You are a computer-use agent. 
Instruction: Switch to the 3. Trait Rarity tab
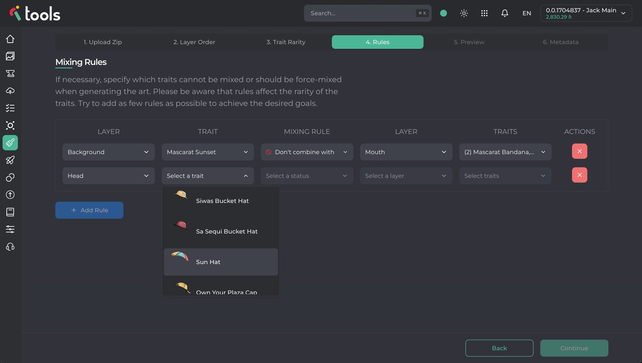286,42
